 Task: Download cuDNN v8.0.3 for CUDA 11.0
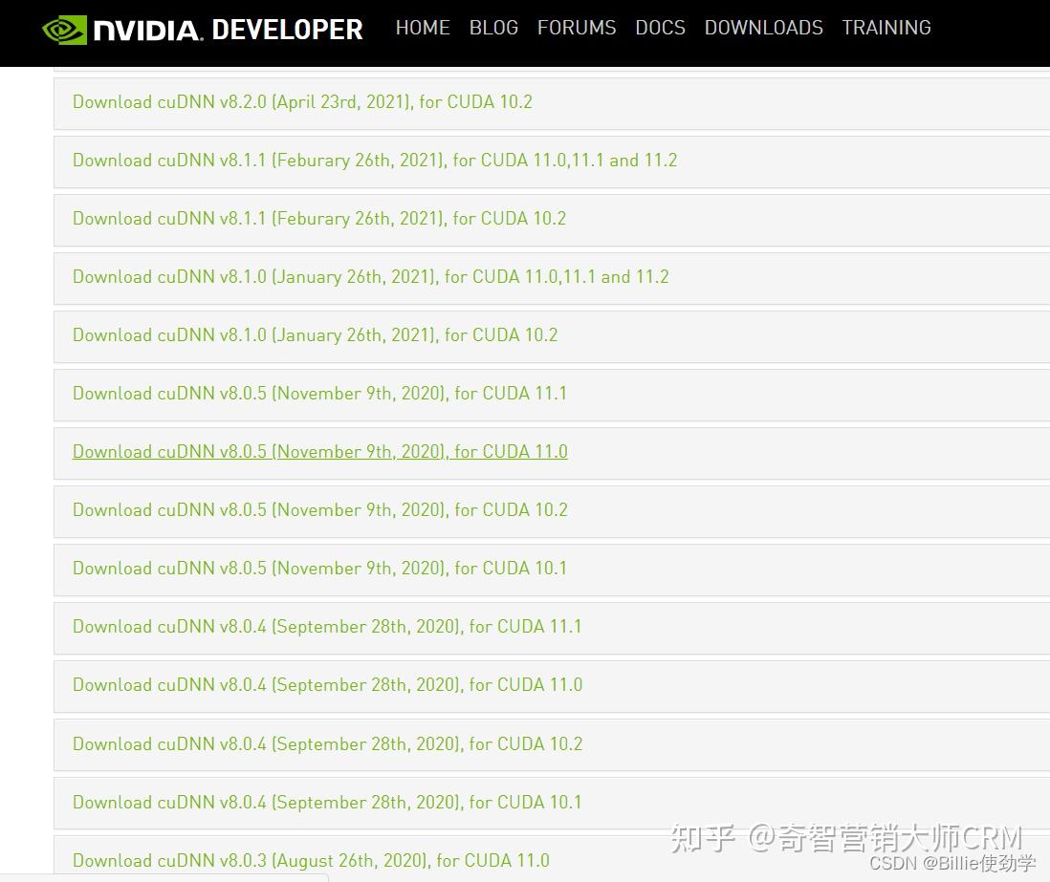(311, 861)
